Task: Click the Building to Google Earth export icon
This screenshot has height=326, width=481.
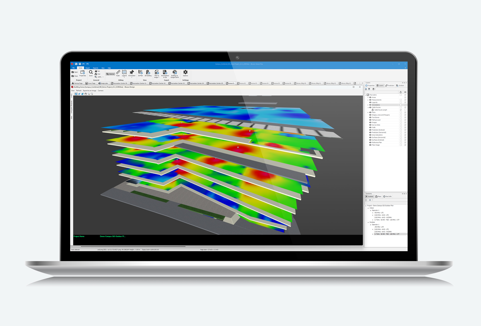Action: pyautogui.click(x=175, y=74)
